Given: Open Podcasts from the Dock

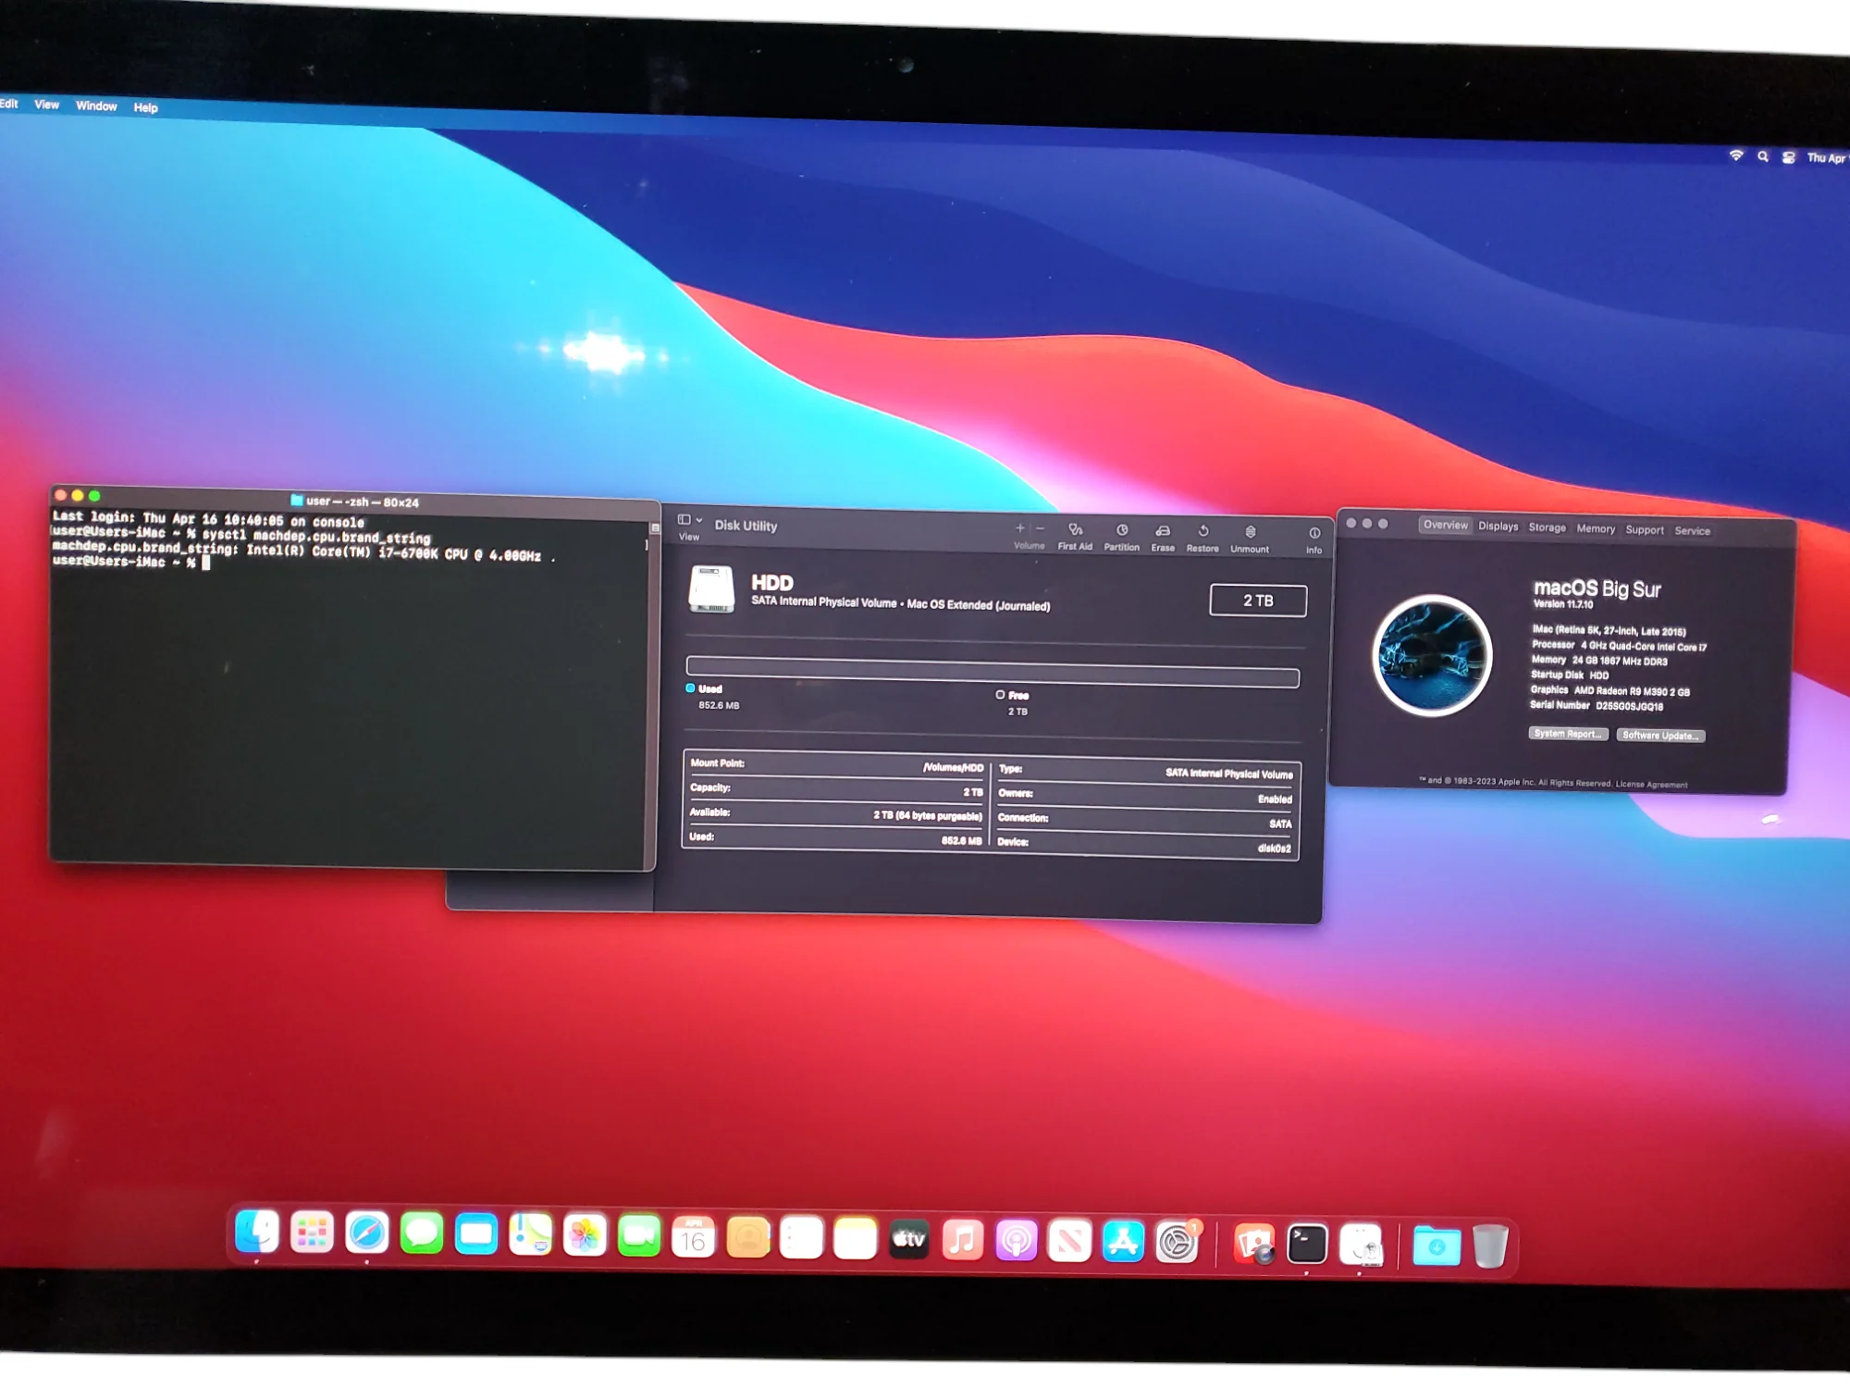Looking at the screenshot, I should pyautogui.click(x=1016, y=1241).
